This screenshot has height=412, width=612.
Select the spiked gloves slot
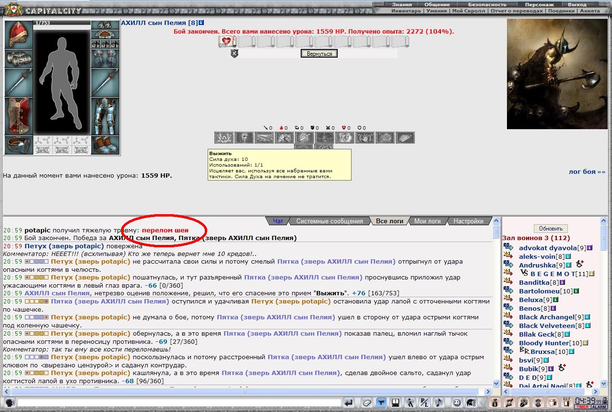click(105, 59)
